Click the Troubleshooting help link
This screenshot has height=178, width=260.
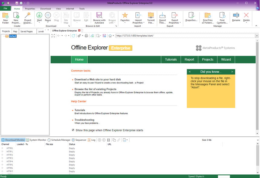(84, 120)
